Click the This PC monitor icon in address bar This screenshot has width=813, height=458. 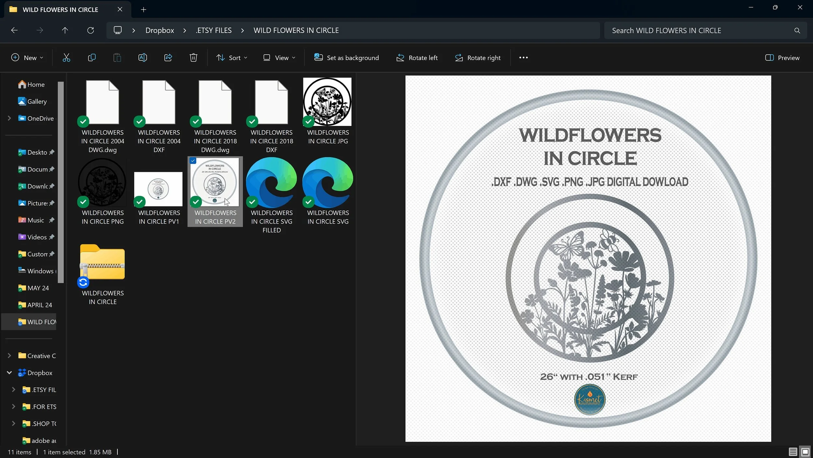point(118,30)
